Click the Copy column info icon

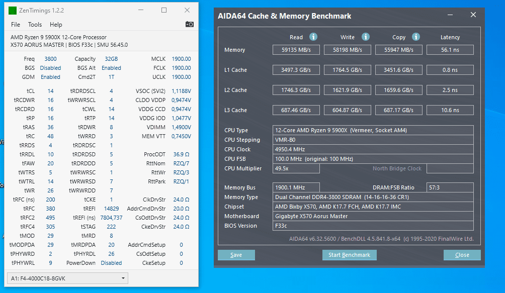[416, 37]
